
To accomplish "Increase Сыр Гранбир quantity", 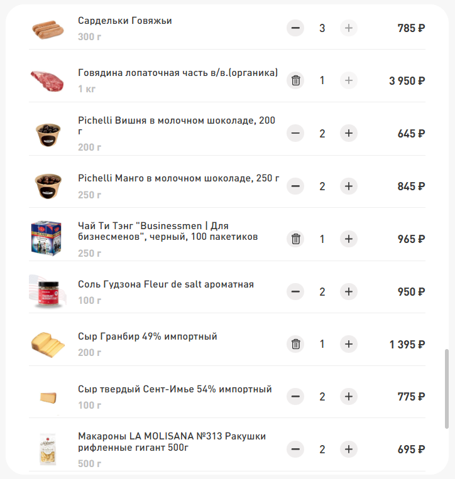I will [x=349, y=344].
